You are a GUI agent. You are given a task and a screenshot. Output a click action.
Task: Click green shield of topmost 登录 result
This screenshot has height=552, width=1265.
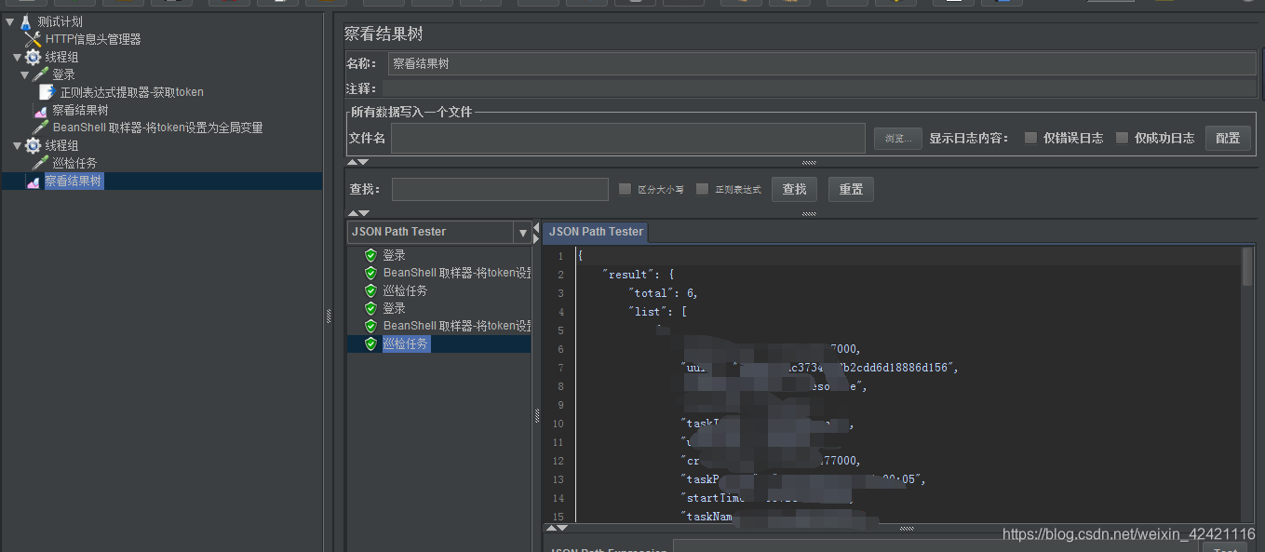click(x=370, y=255)
